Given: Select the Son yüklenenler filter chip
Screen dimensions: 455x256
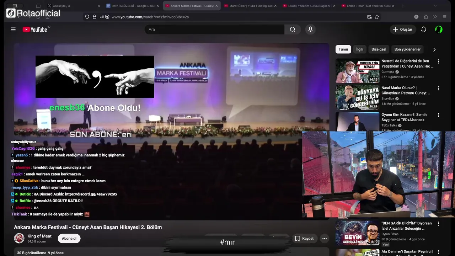Looking at the screenshot, I should pos(407,49).
